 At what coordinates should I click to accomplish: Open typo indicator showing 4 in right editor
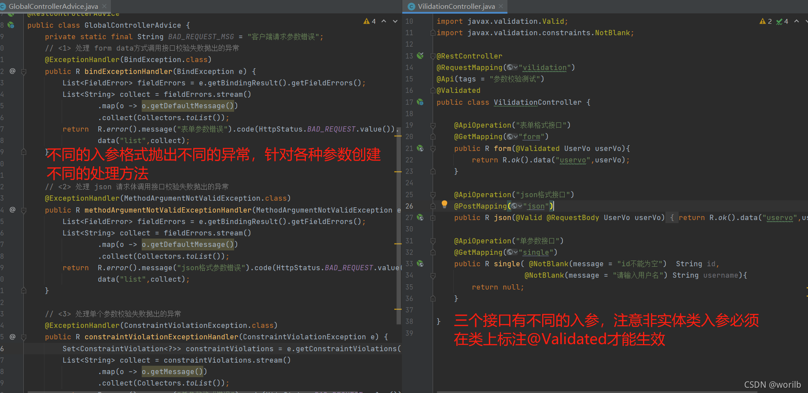click(x=782, y=21)
